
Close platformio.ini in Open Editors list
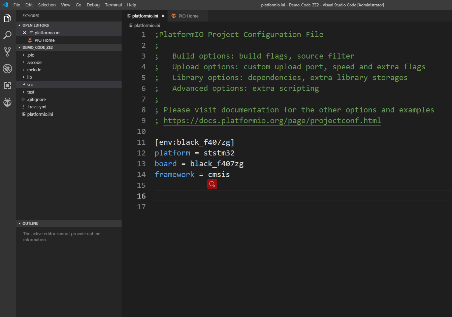coord(25,33)
